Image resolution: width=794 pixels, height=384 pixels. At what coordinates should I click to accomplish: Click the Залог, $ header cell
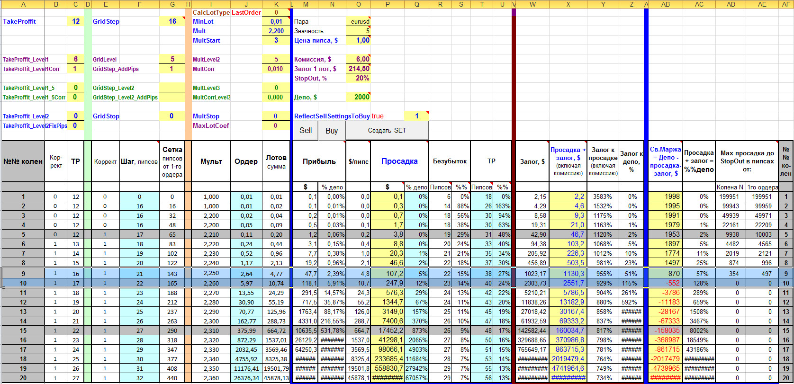pos(532,161)
